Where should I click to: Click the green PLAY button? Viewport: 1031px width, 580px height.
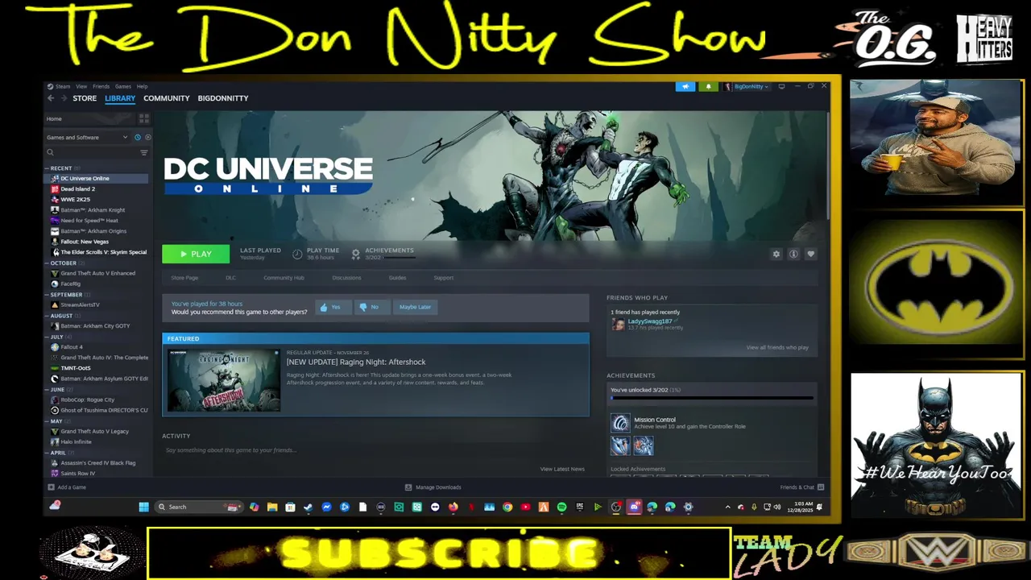(x=196, y=254)
